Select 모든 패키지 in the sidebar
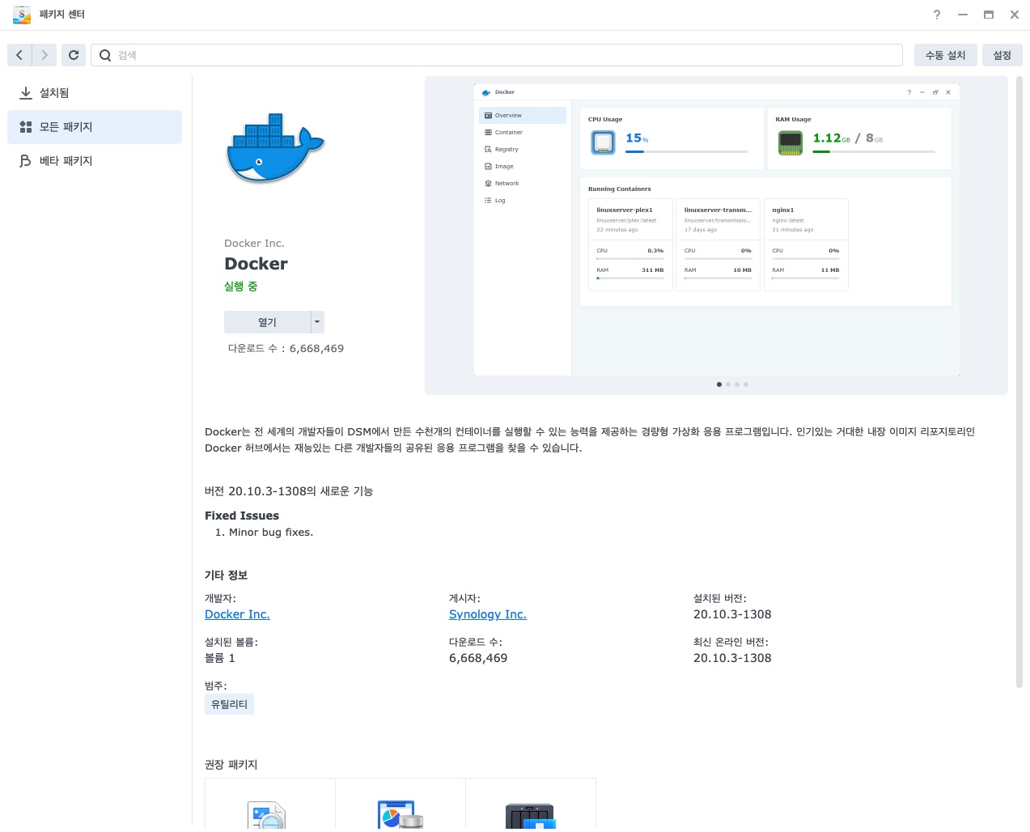The width and height of the screenshot is (1030, 832). (95, 127)
